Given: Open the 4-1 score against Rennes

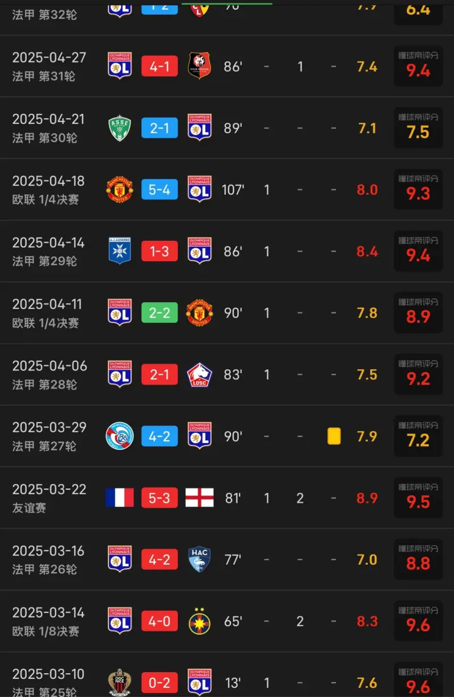Looking at the screenshot, I should [x=159, y=66].
